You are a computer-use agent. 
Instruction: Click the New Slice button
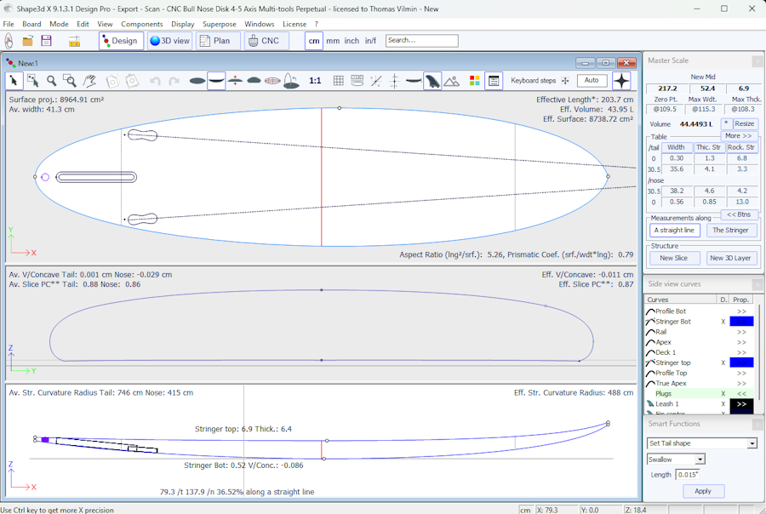[x=674, y=258]
